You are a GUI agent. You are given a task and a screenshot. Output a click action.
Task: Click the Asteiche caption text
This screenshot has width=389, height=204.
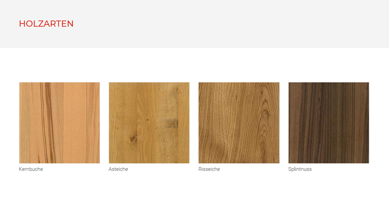coord(118,169)
